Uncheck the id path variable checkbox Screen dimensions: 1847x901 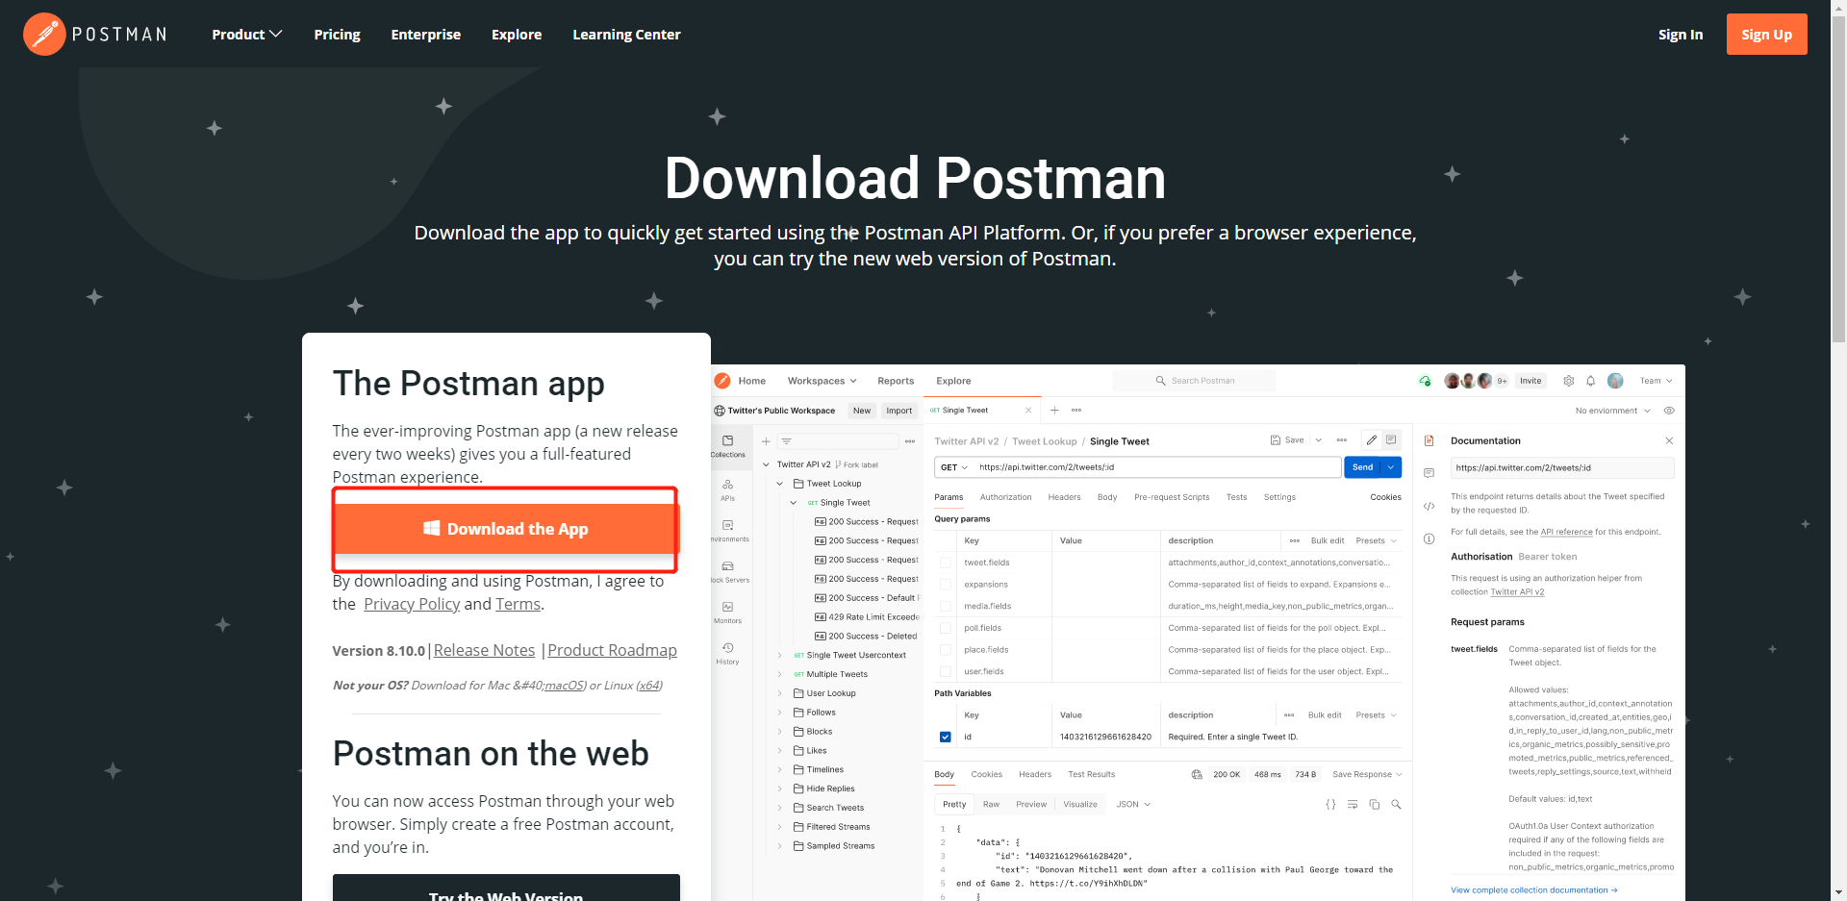[x=945, y=738]
